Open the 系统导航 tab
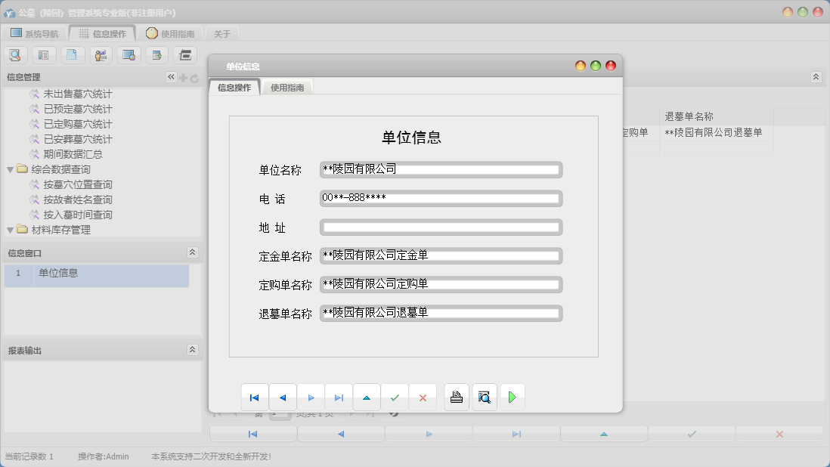The image size is (830, 467). pos(35,32)
